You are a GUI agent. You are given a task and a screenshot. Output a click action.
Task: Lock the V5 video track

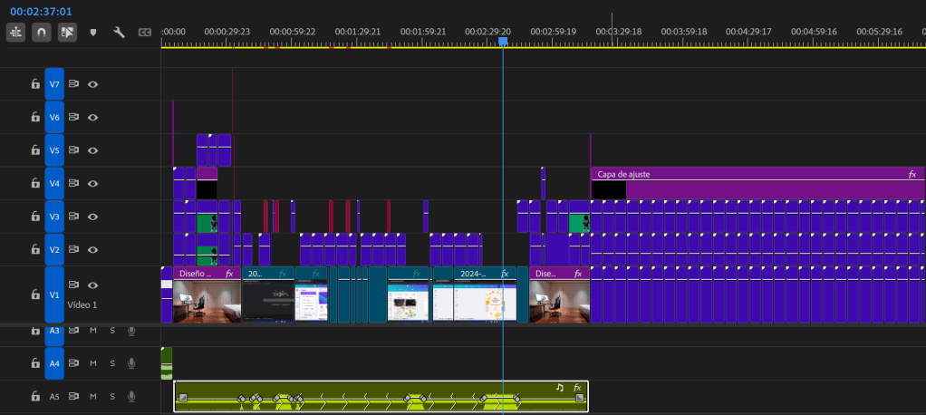click(x=35, y=150)
